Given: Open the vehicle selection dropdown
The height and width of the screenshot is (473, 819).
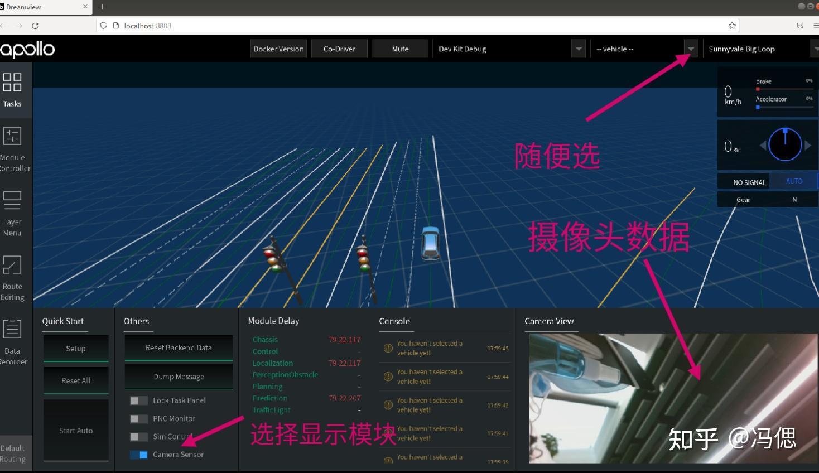Looking at the screenshot, I should point(691,49).
